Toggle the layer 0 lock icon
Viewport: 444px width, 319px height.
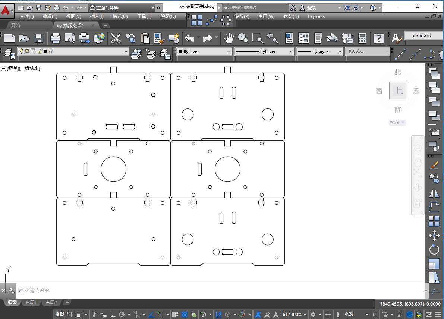40,51
